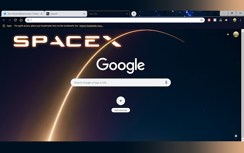Select the New Tab tab
The width and height of the screenshot is (244, 153).
[x=108, y=14]
